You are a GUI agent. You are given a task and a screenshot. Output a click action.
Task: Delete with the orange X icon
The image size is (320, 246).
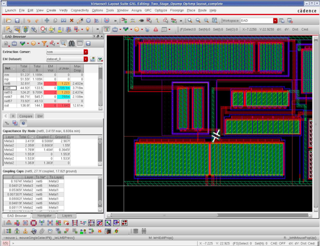[72, 20]
